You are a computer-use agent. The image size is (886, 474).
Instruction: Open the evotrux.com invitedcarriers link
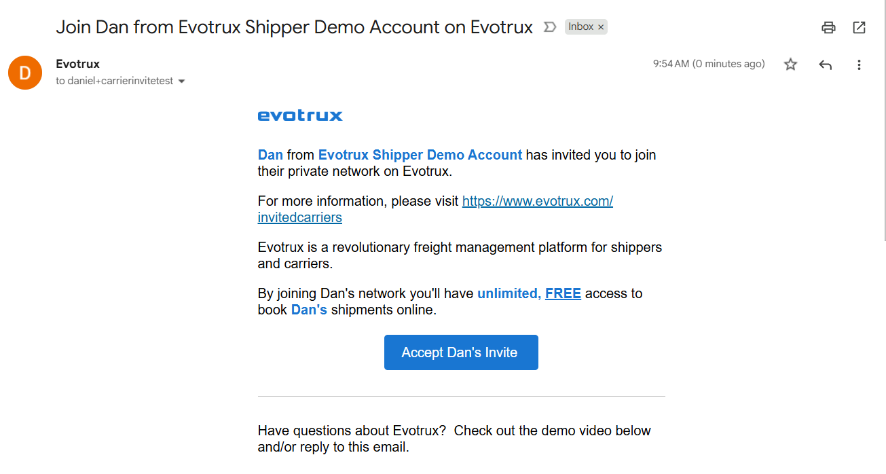coord(435,209)
